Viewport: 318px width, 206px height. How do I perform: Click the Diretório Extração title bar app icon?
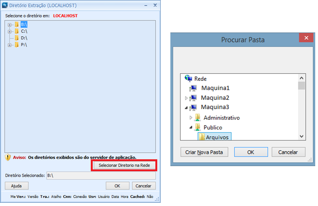tap(5, 5)
